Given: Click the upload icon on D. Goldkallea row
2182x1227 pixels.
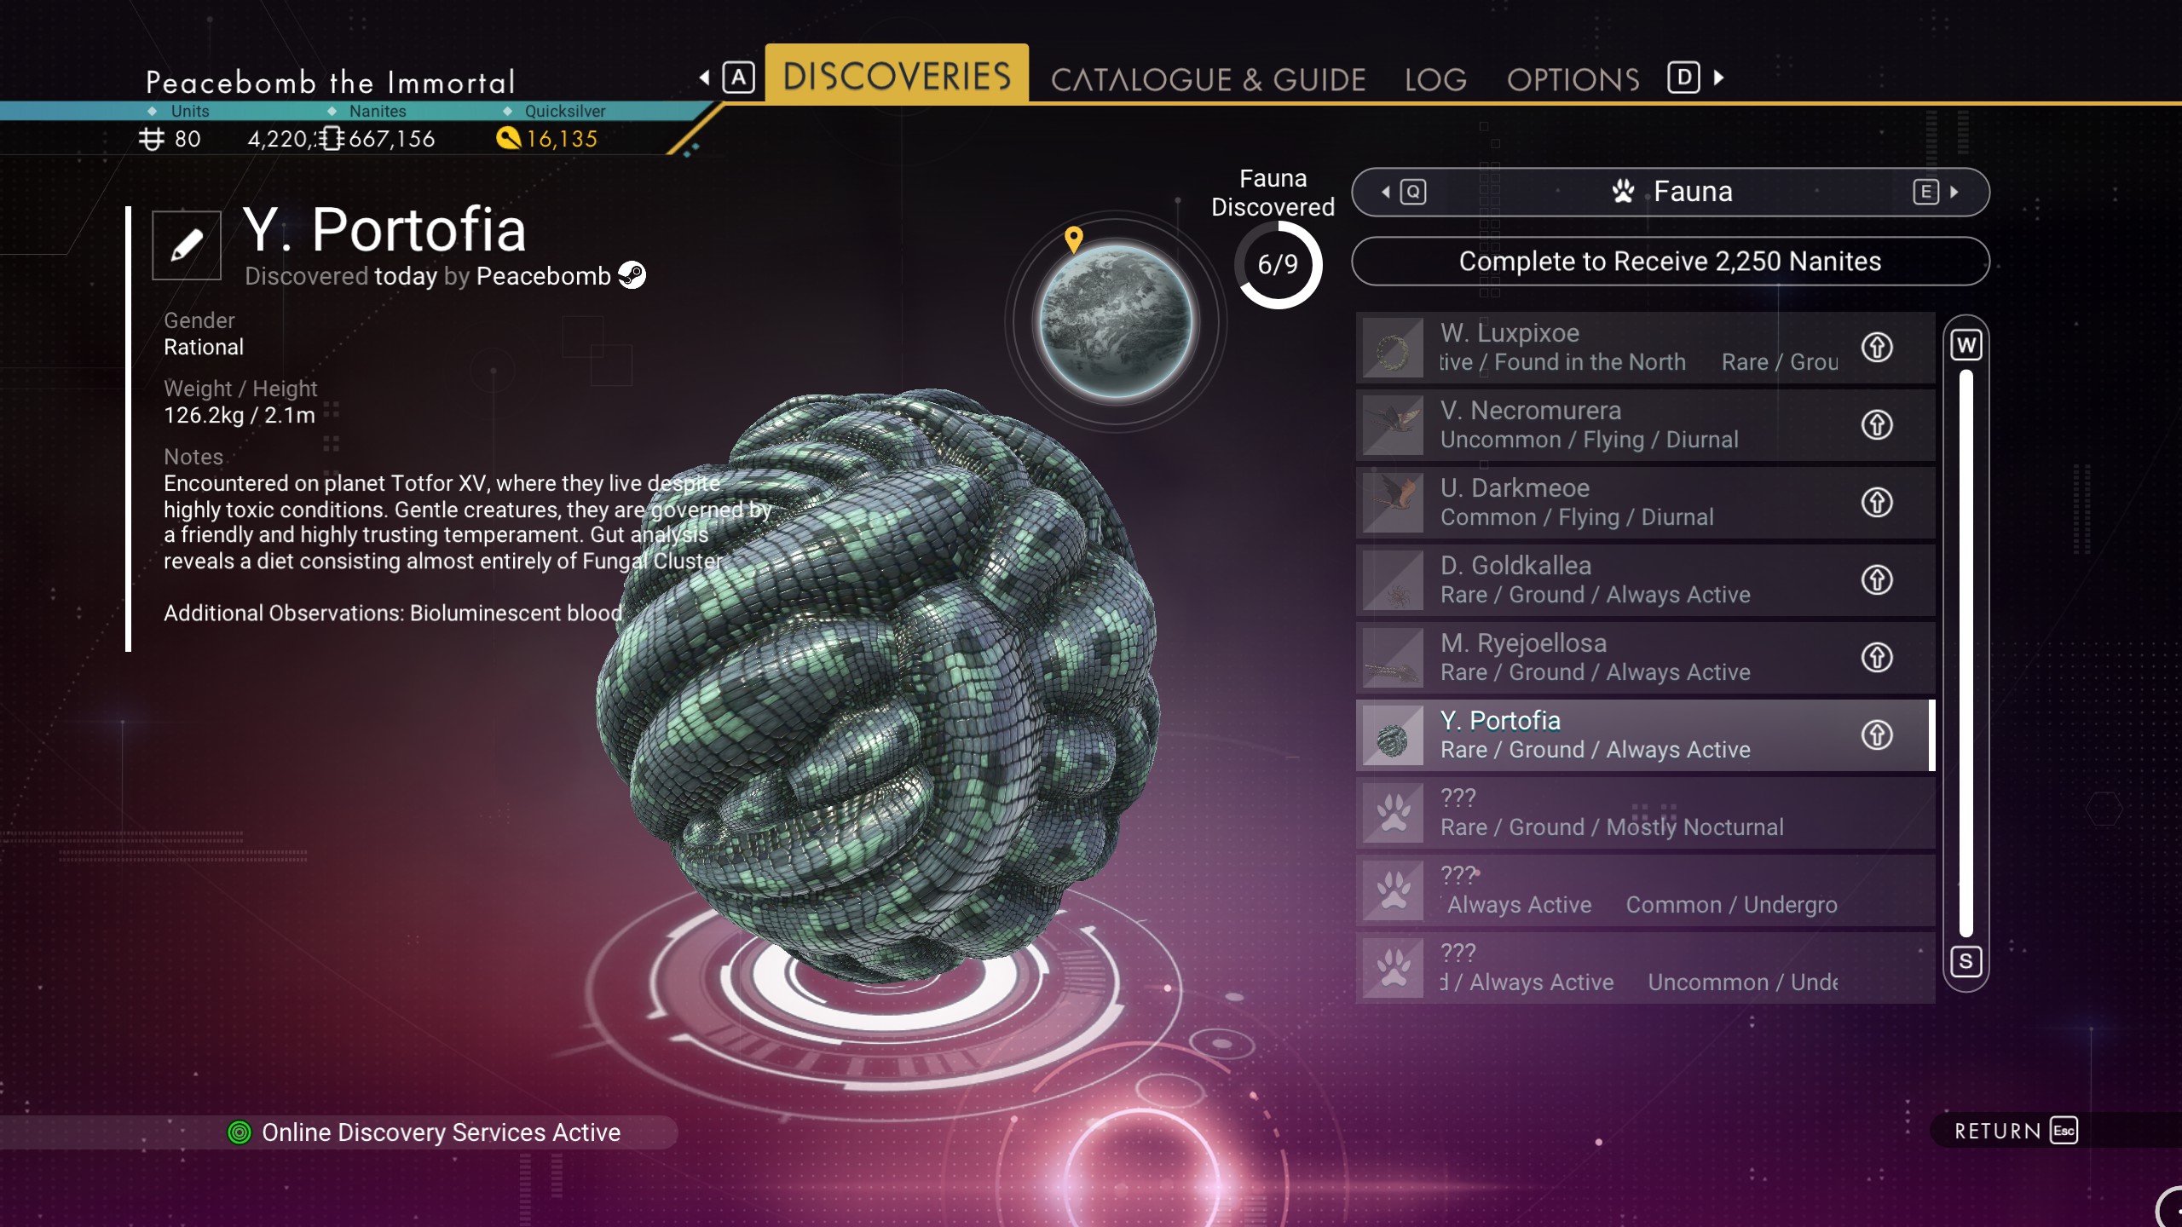Looking at the screenshot, I should click(x=1877, y=579).
